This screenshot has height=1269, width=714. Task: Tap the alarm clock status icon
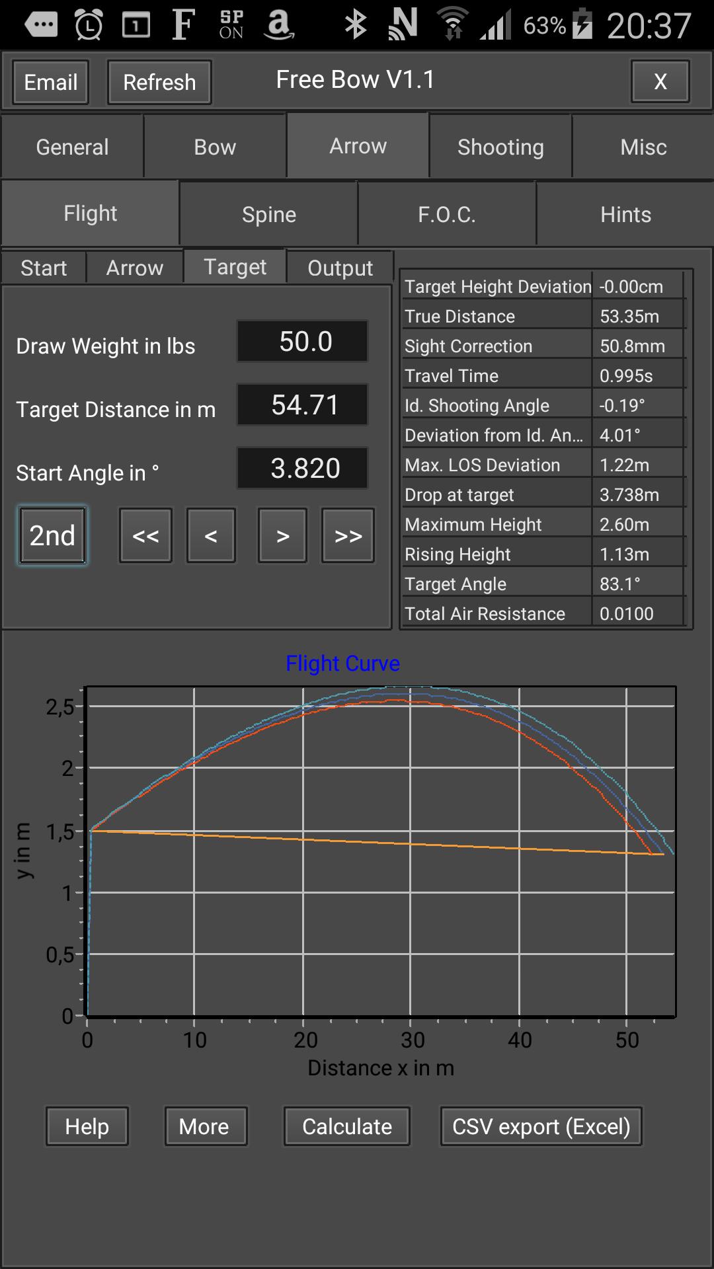[89, 25]
